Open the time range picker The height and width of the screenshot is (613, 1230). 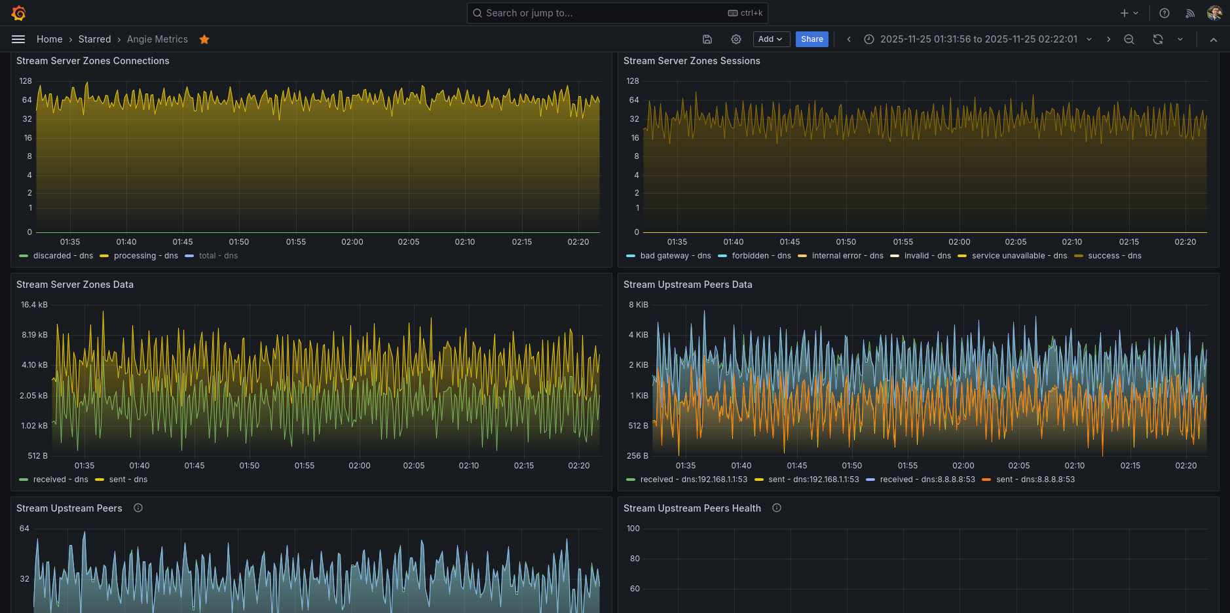978,39
